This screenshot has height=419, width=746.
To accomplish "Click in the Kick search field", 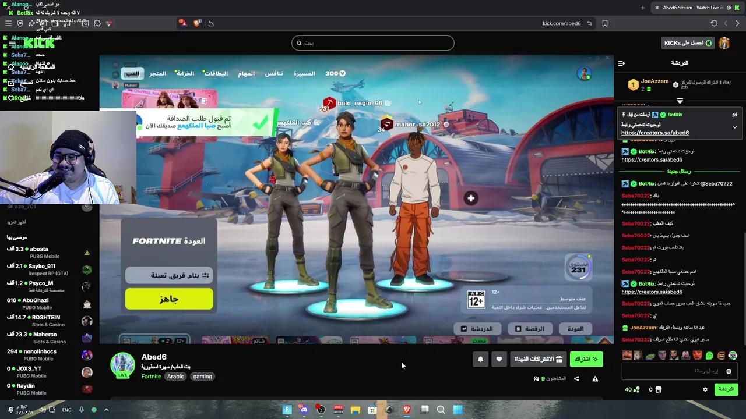I will pos(372,43).
